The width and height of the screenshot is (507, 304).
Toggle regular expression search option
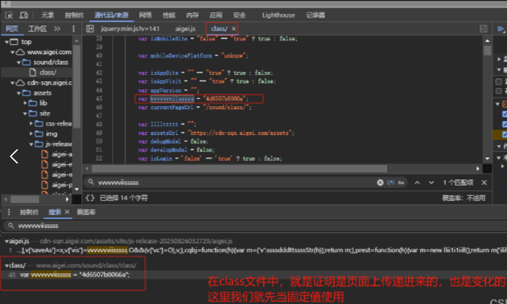point(391,182)
